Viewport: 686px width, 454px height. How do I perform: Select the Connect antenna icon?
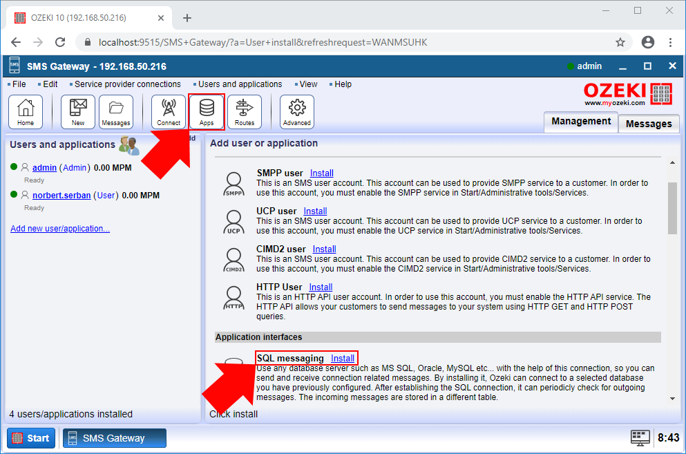pyautogui.click(x=169, y=111)
